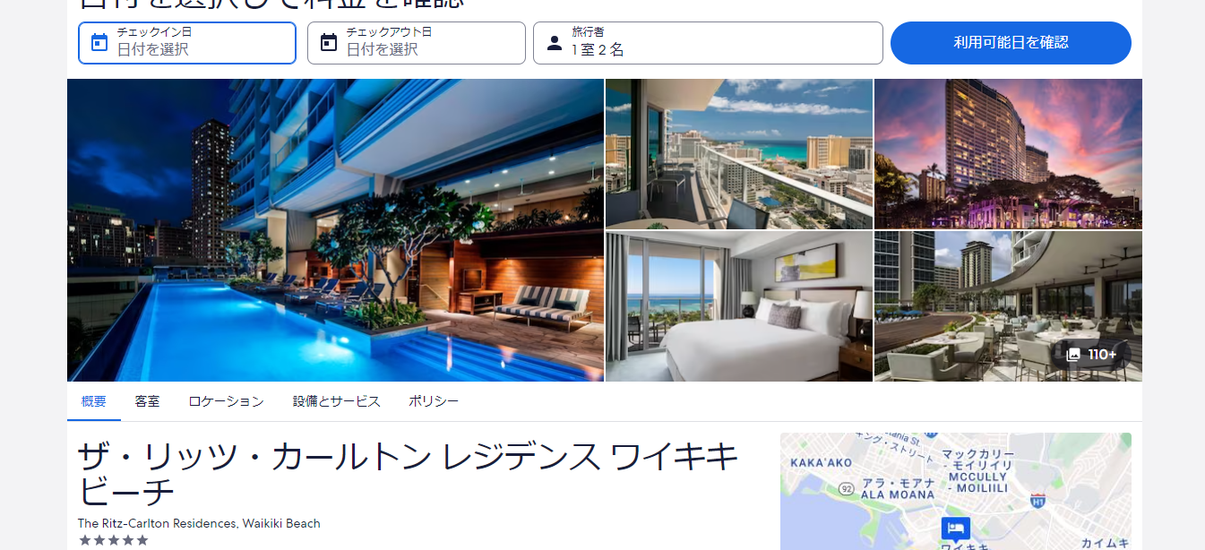Open the bedroom with ocean view photo
Image resolution: width=1205 pixels, height=550 pixels.
(739, 306)
